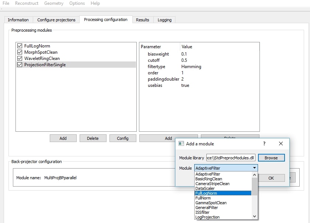Toggle the ProjectionFilterSingle checkbox

click(20, 64)
